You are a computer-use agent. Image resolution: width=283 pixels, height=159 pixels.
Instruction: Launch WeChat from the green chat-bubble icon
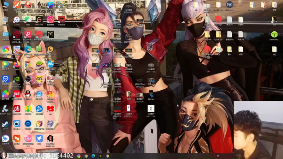coord(28,20)
